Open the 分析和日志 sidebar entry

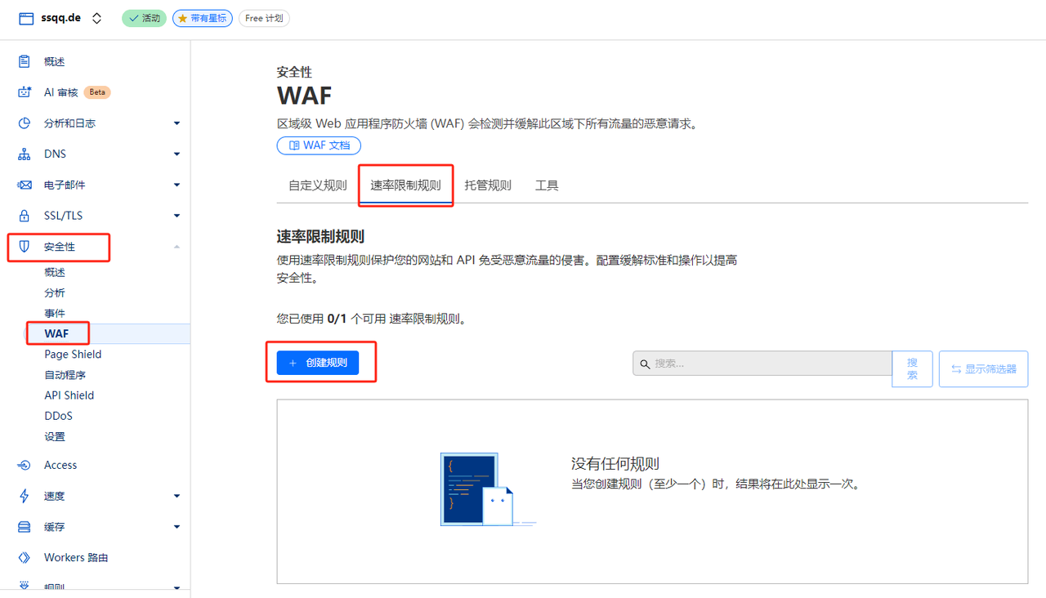[x=69, y=123]
